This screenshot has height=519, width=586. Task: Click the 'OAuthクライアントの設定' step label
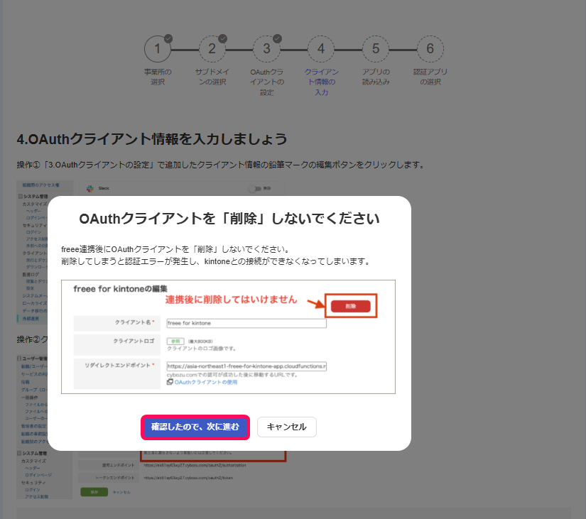click(x=267, y=82)
